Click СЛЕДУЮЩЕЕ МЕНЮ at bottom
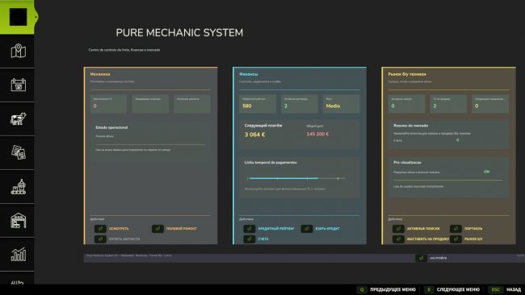 (458, 289)
